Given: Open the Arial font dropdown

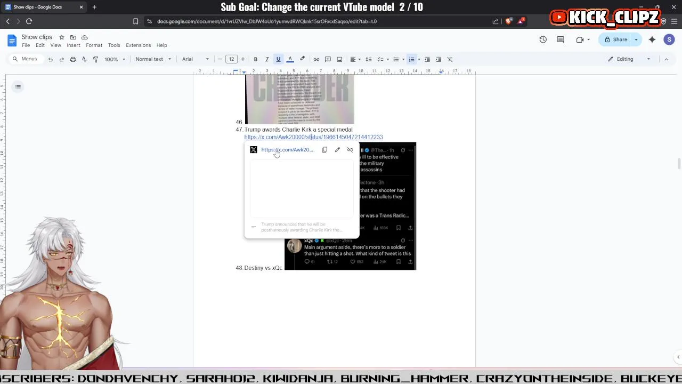Looking at the screenshot, I should tap(196, 59).
